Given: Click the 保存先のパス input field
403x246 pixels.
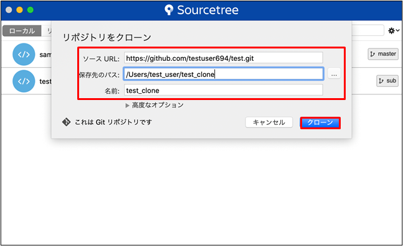Looking at the screenshot, I should [x=224, y=74].
